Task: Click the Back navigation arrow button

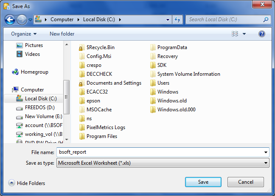Action: click(x=10, y=19)
